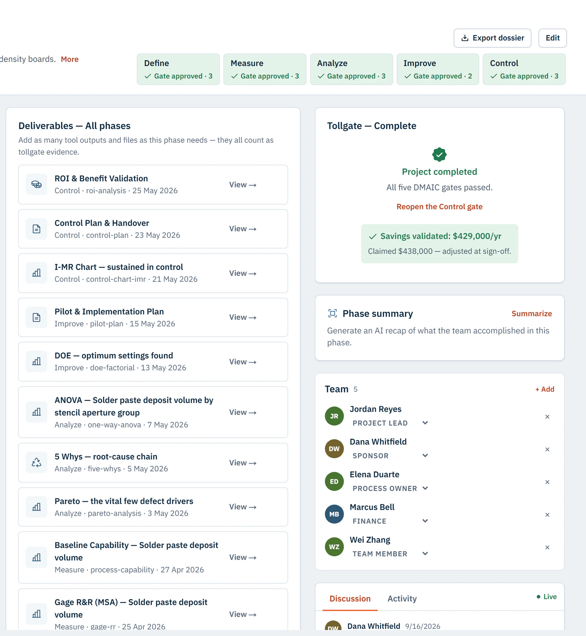Viewport: 586px width, 636px height.
Task: Expand the description via the More link
Action: (70, 59)
